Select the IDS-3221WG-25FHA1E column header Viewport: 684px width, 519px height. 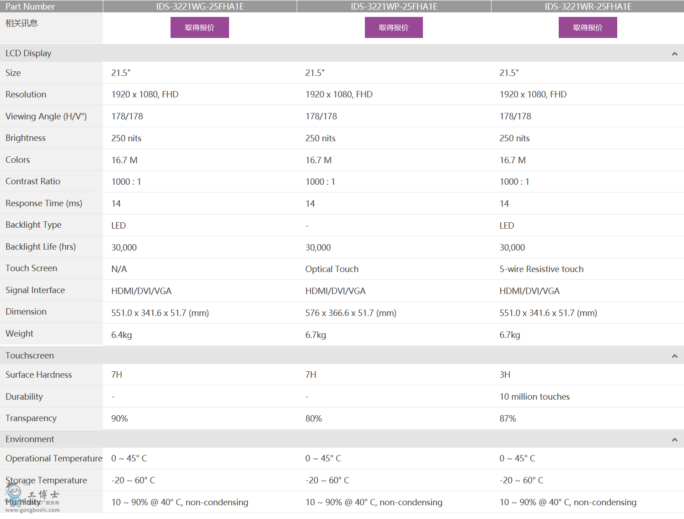(200, 6)
